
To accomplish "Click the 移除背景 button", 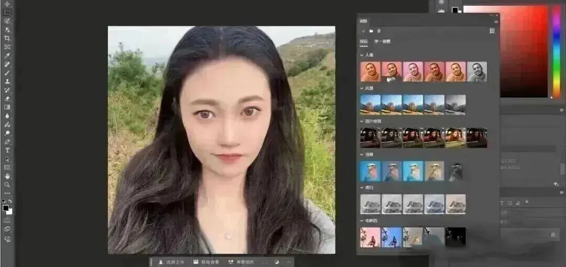I will click(x=206, y=262).
